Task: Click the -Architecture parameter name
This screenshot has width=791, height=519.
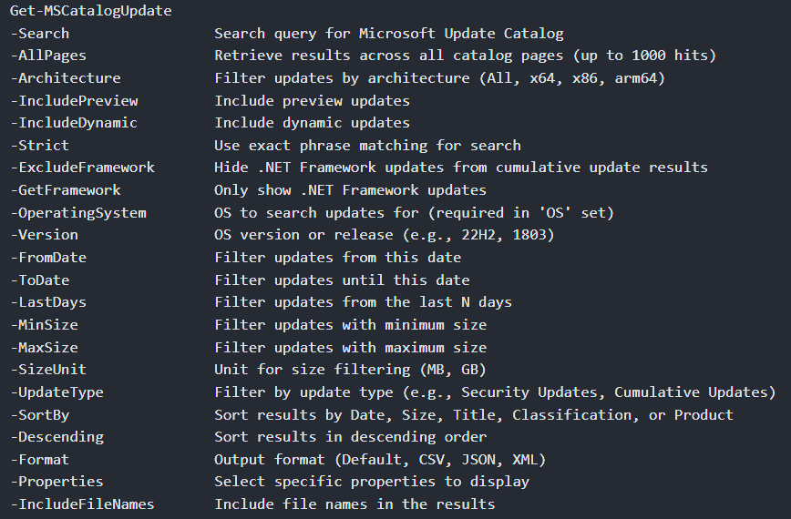Action: [x=66, y=78]
